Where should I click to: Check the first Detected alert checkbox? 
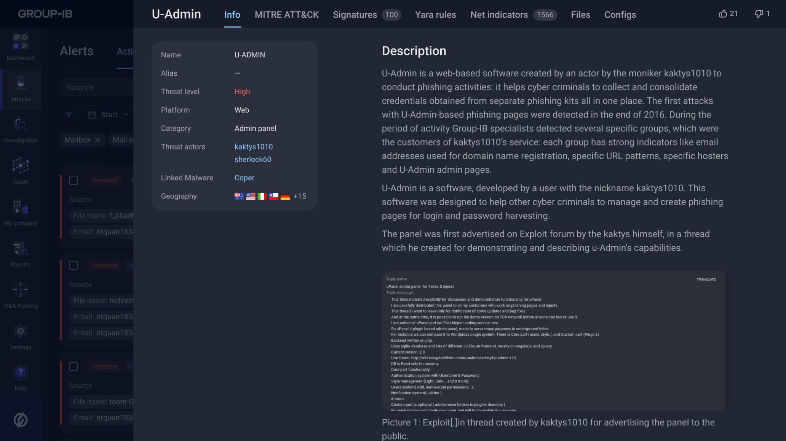coord(73,180)
